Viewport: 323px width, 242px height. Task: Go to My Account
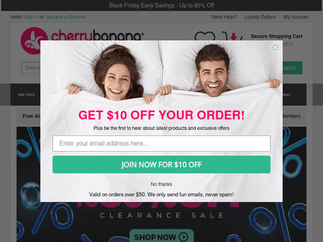296,17
